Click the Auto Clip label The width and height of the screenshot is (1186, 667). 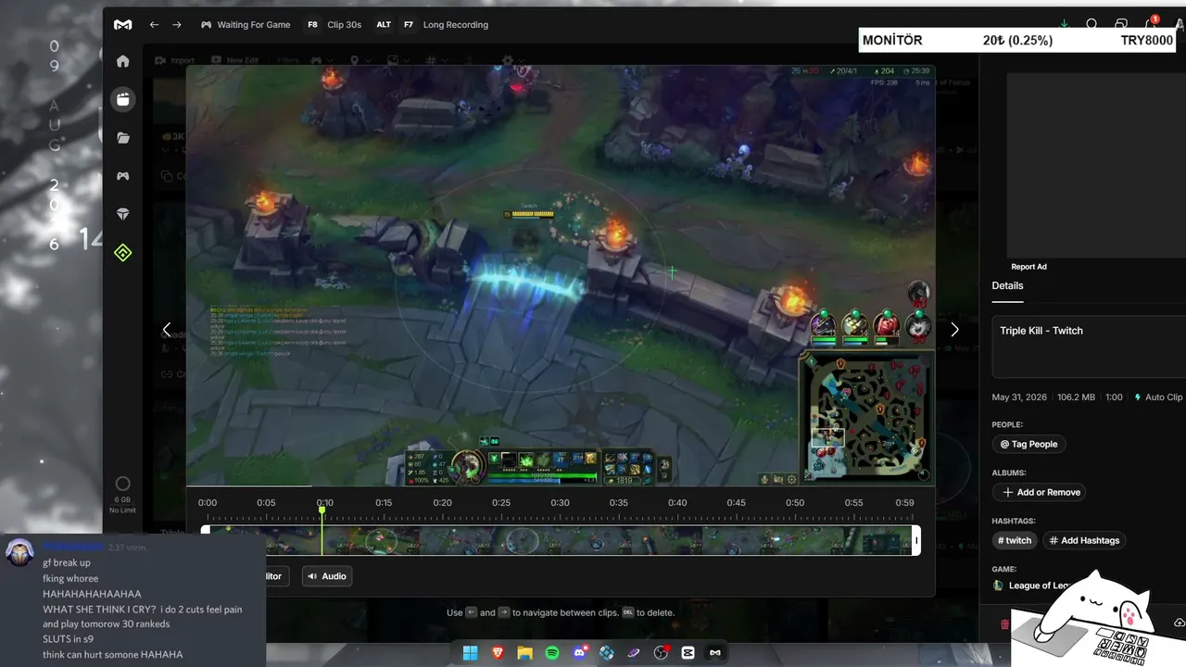pos(1158,397)
